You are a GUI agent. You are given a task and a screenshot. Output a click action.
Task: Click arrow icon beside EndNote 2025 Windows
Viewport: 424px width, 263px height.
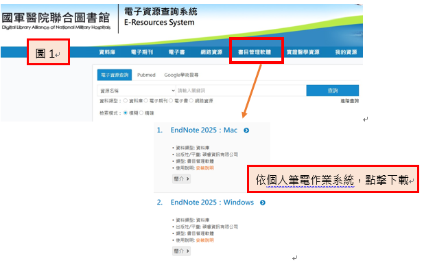[x=263, y=203]
